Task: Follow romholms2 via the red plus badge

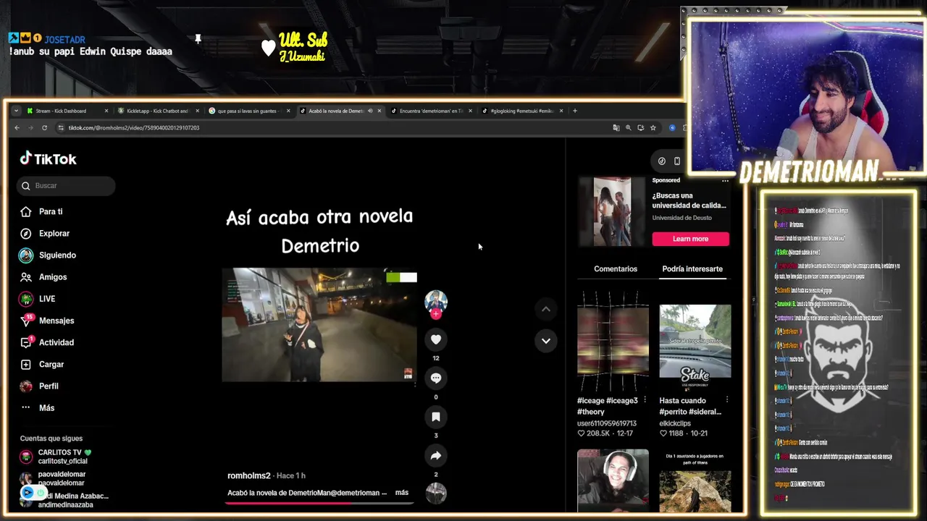Action: coord(436,314)
